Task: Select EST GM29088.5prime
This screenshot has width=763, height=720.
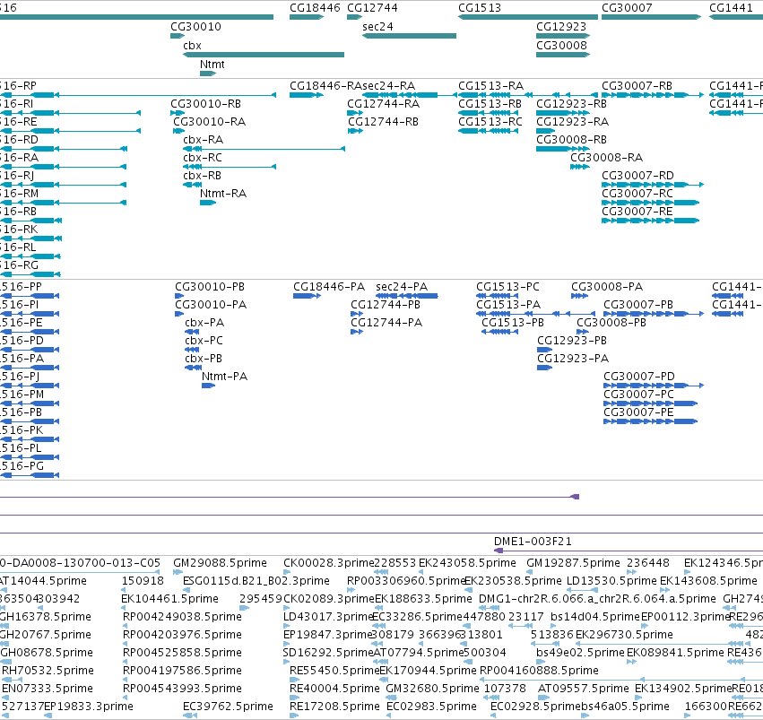Action: click(x=220, y=563)
